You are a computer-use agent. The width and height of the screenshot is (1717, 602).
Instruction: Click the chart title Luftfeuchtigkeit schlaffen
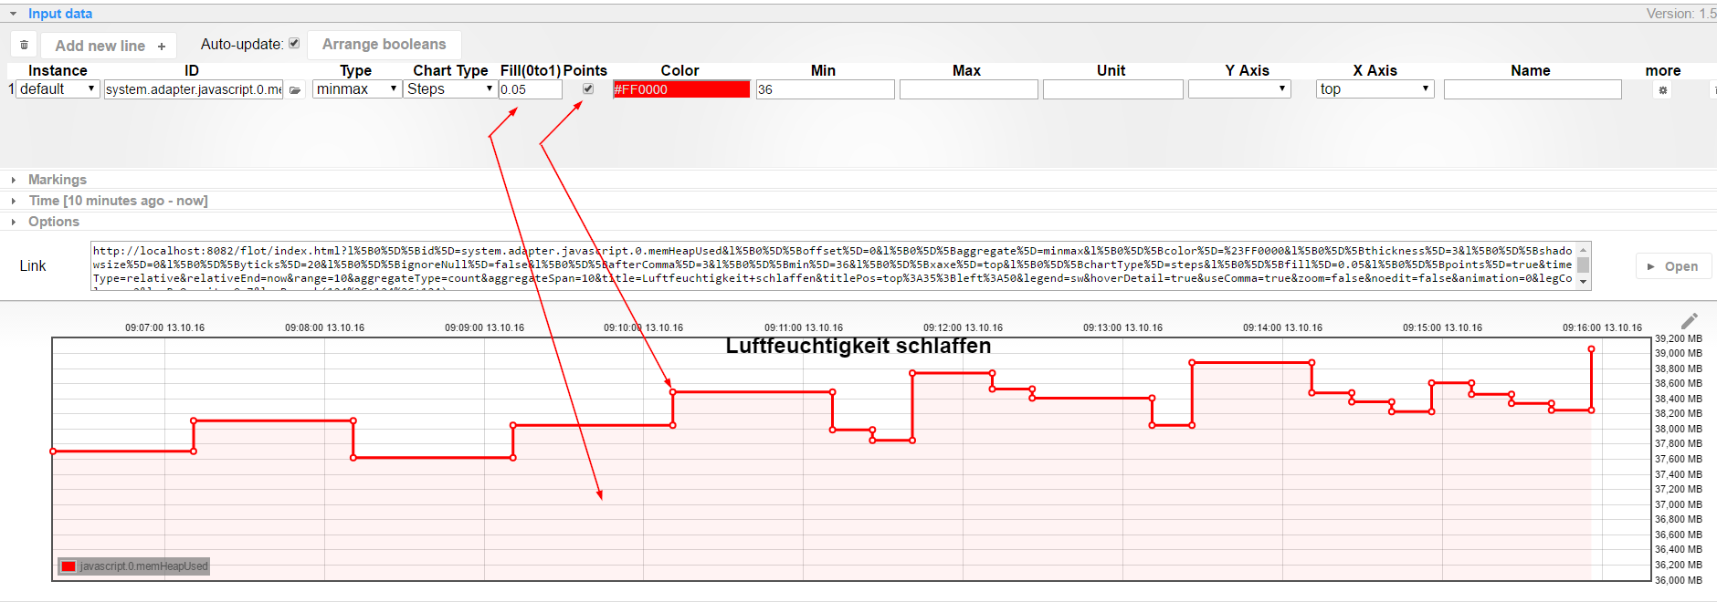[x=858, y=346]
